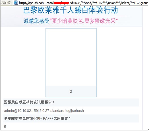
Task: Click the admin@10.10.82.159 output text
Action: [44, 111]
